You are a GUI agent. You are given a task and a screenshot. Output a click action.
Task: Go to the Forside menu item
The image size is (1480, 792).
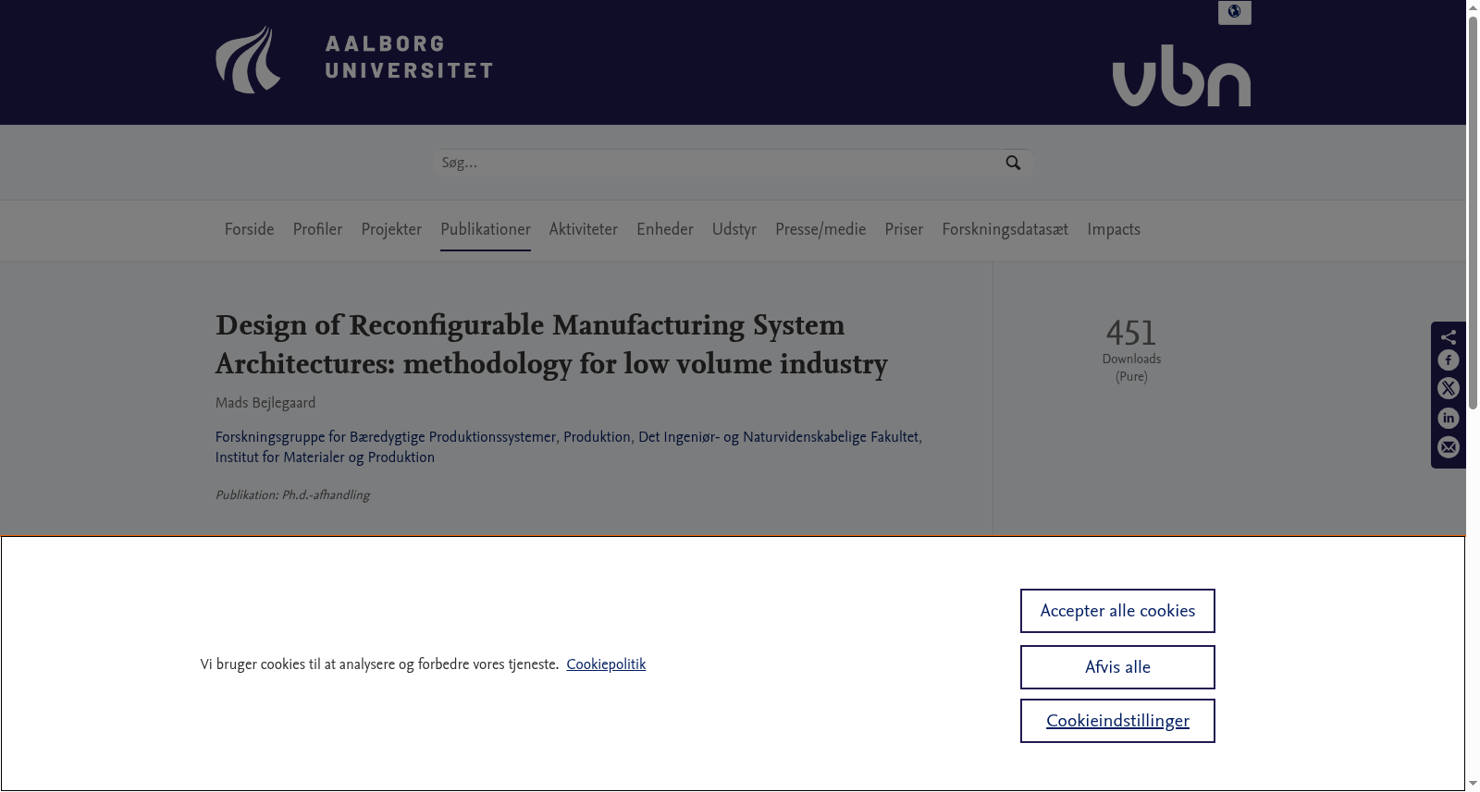(250, 229)
